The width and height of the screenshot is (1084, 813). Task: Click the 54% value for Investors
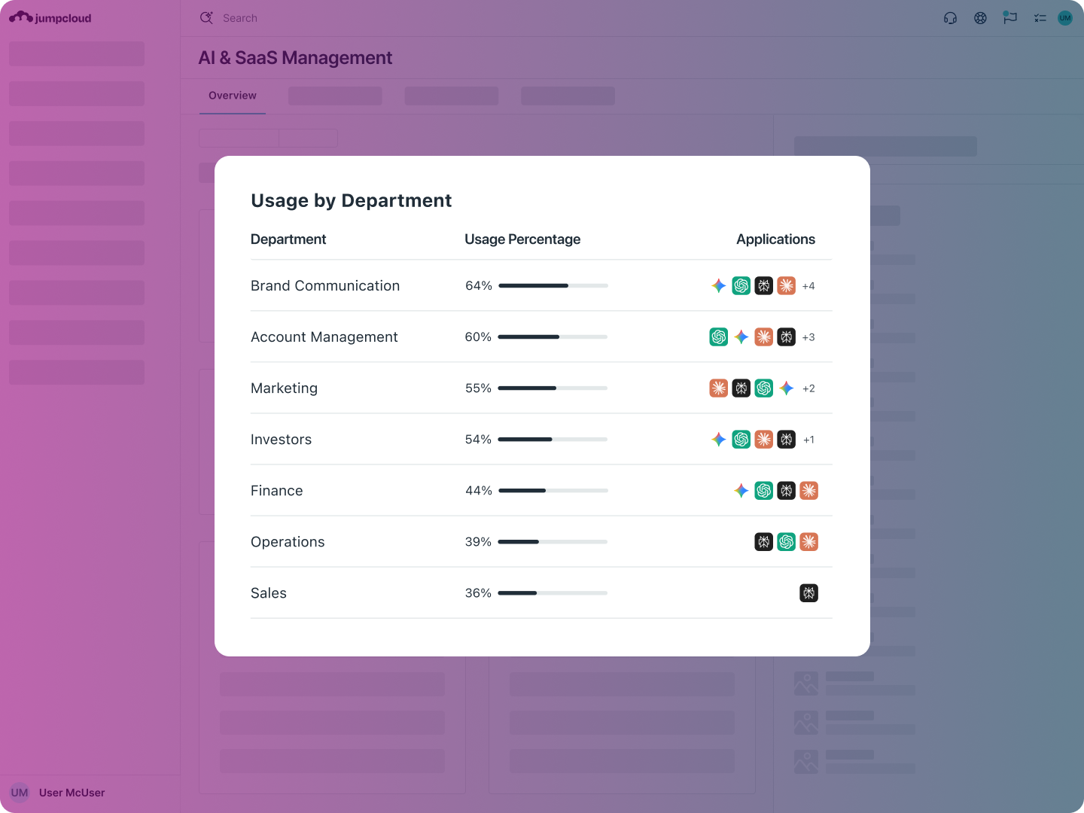[478, 440]
